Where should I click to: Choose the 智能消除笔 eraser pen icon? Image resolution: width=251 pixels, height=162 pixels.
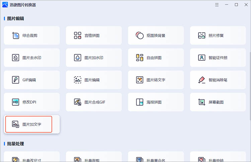point(202,80)
